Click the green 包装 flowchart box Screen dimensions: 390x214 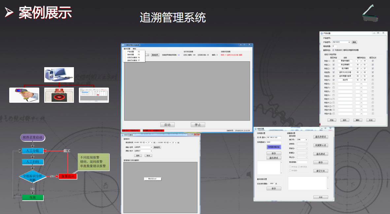click(33, 197)
